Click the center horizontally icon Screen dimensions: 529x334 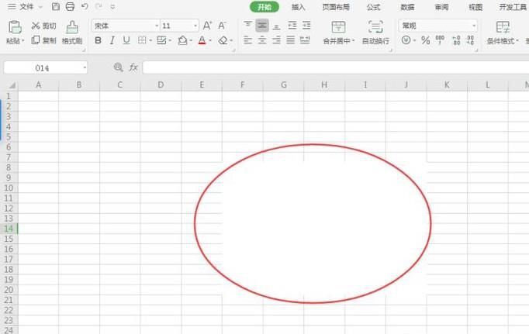262,40
